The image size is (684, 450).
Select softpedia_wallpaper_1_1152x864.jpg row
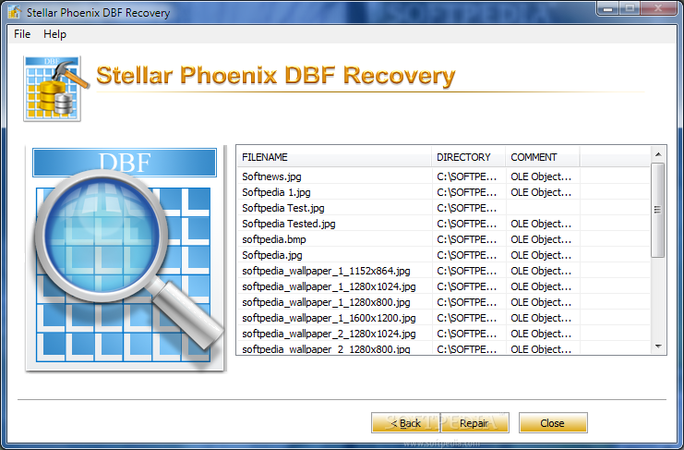click(443, 271)
